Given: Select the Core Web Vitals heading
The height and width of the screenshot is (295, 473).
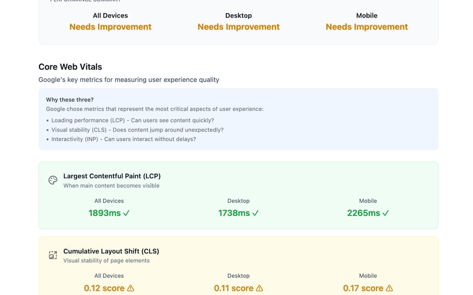Looking at the screenshot, I should click(70, 67).
